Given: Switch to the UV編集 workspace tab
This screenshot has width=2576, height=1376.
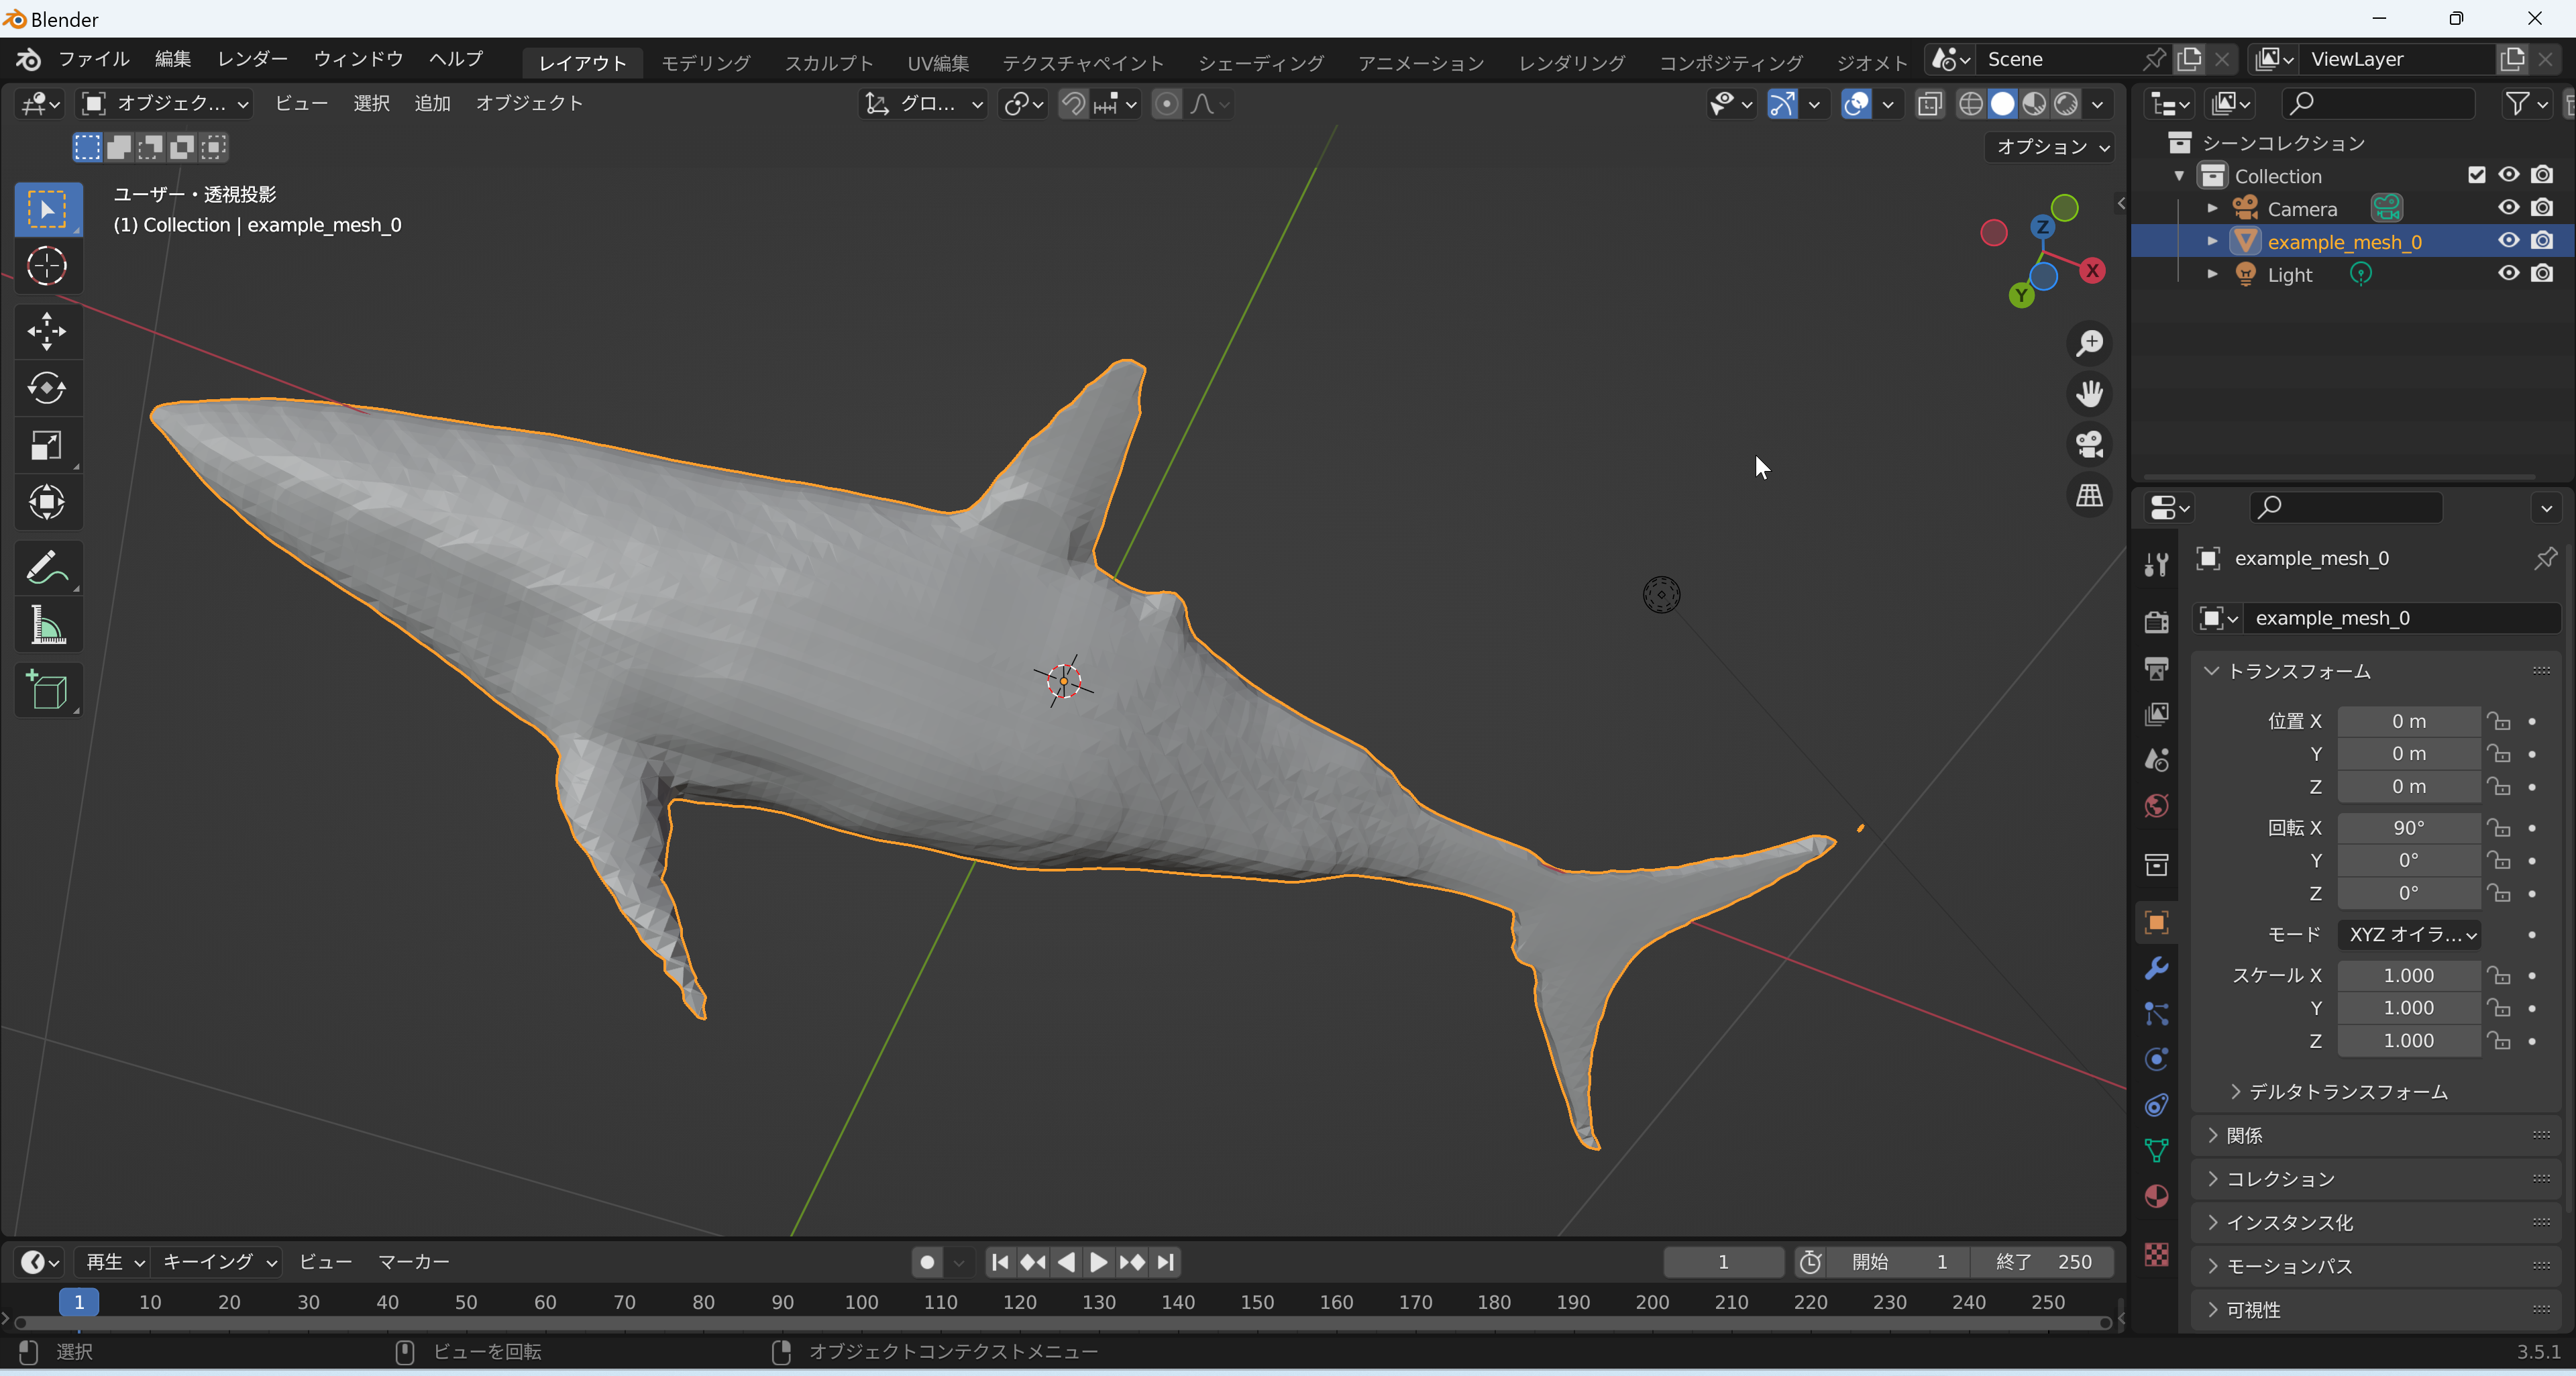Looking at the screenshot, I should [937, 62].
